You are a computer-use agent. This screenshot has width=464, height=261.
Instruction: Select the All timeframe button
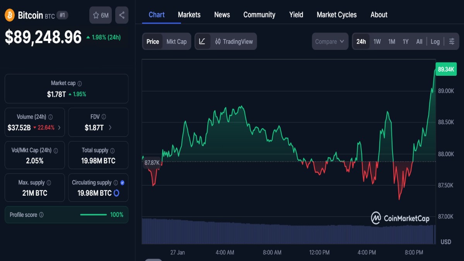[419, 41]
